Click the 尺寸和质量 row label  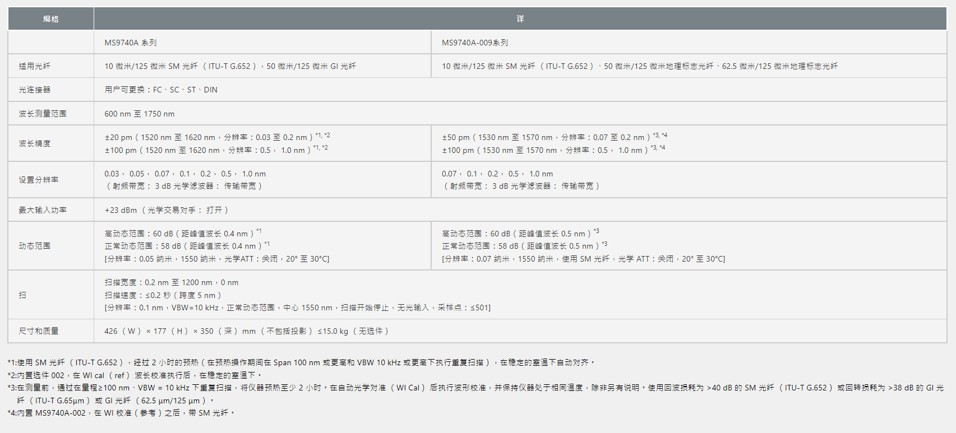(x=38, y=331)
